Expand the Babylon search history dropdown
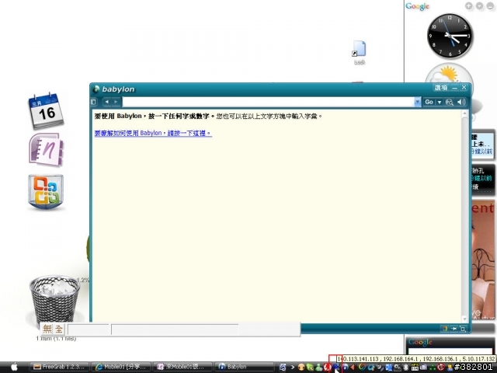The image size is (497, 373). [x=418, y=102]
